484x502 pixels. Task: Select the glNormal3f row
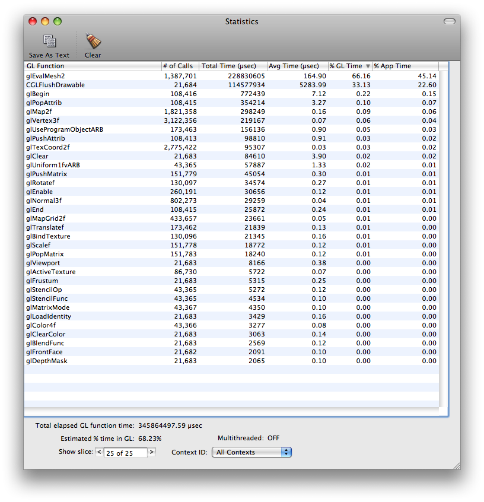231,201
